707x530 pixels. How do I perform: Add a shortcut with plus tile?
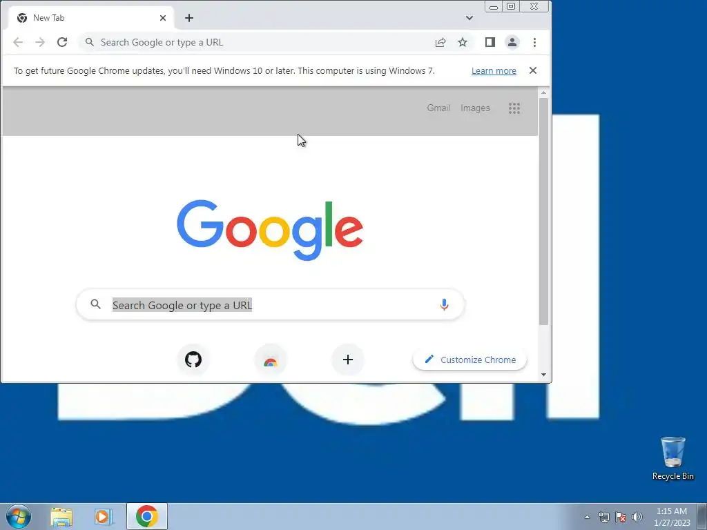(348, 360)
